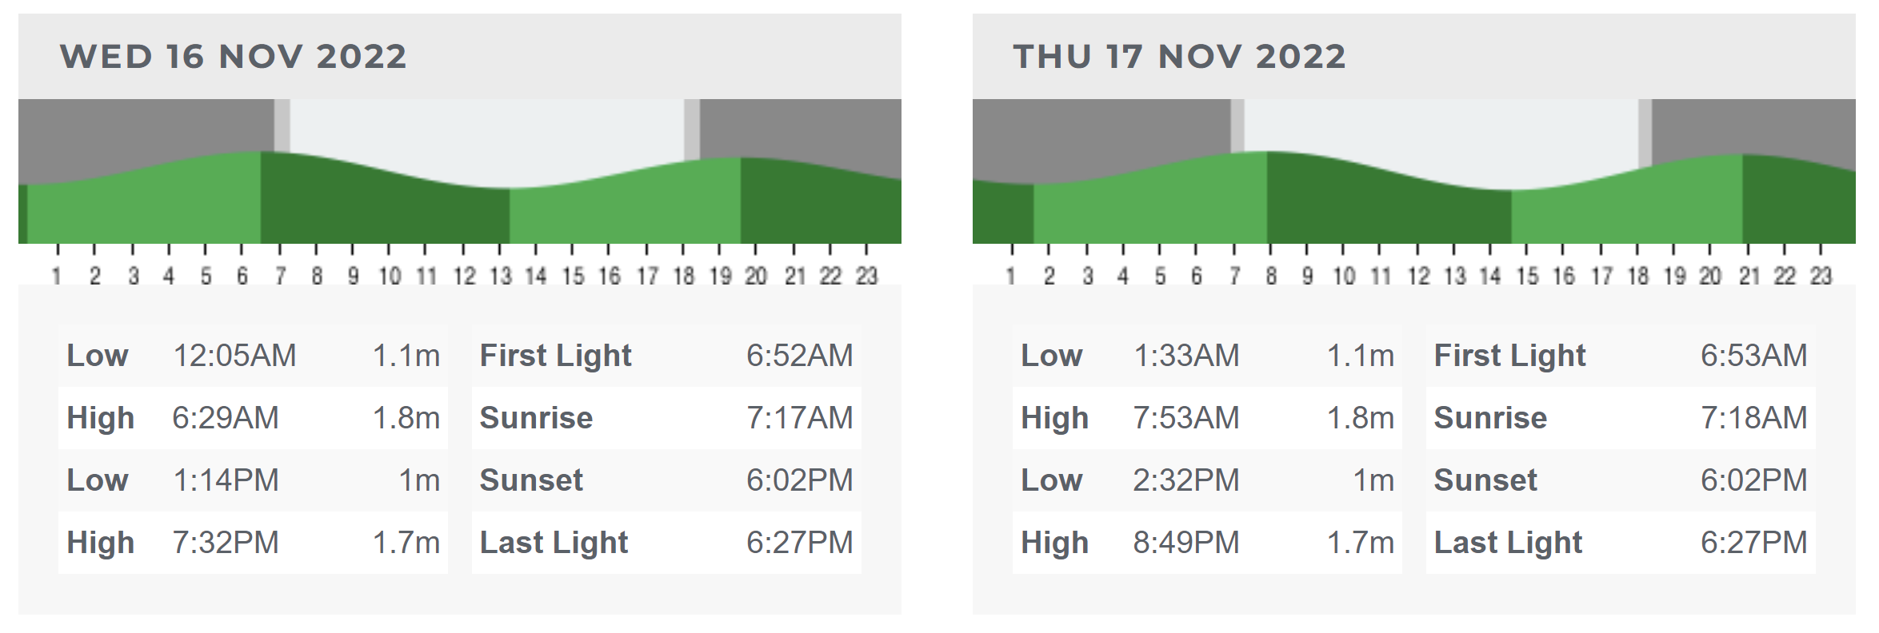The height and width of the screenshot is (633, 1879).
Task: Click hour 8 on Thursday's tide timeline
Action: tap(1271, 276)
